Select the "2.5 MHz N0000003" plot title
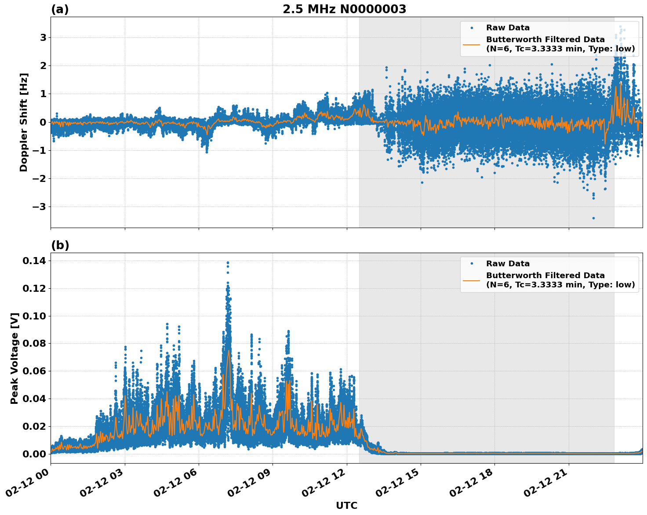Viewport: 647px width, 515px height. pos(344,9)
